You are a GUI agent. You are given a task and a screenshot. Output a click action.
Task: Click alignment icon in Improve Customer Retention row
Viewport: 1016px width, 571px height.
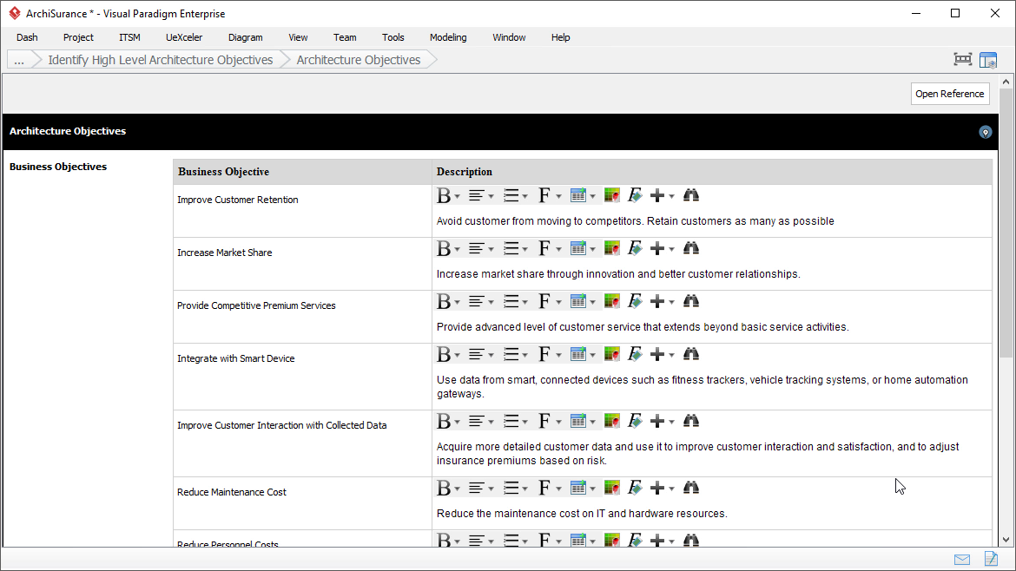point(476,195)
